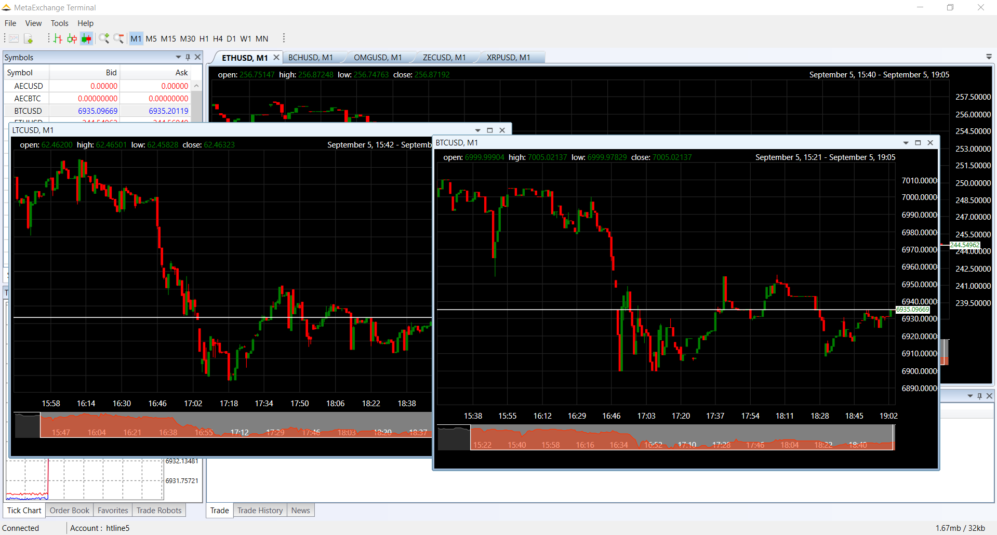Select the BTCUSD row in Symbols
The image size is (997, 535).
pyautogui.click(x=28, y=111)
